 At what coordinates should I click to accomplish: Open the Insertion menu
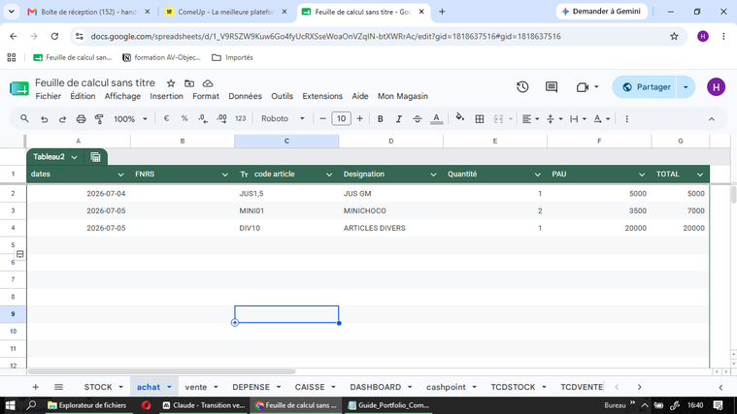166,96
